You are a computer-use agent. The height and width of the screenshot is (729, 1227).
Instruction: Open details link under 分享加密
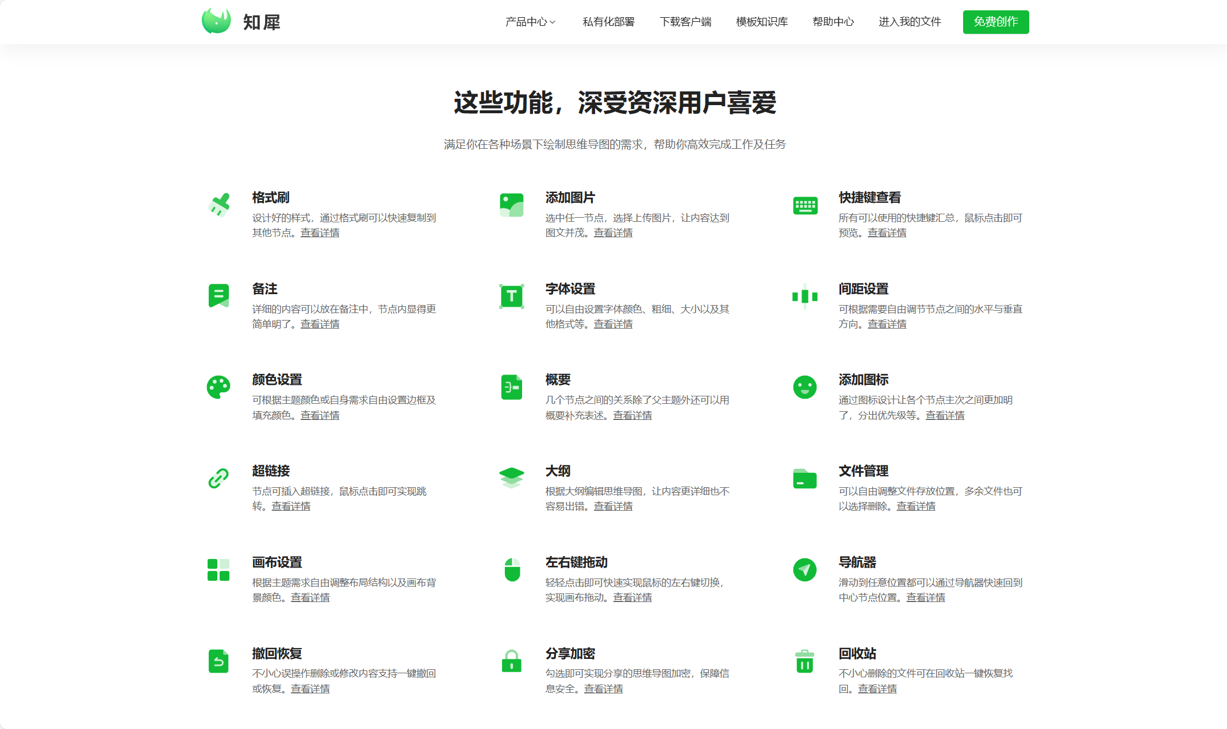(x=604, y=689)
